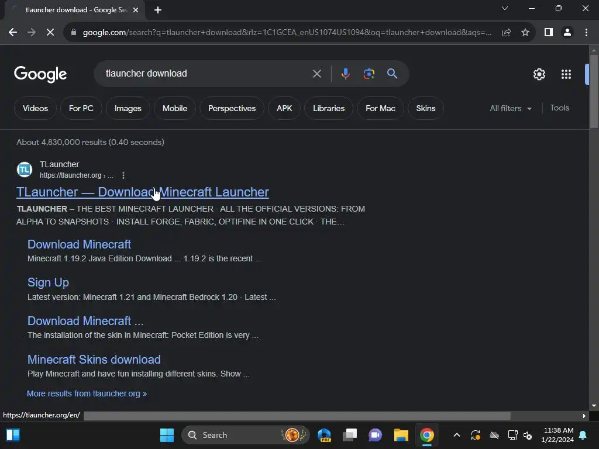The height and width of the screenshot is (449, 599).
Task: Open the notifications bell icon
Action: 583,435
